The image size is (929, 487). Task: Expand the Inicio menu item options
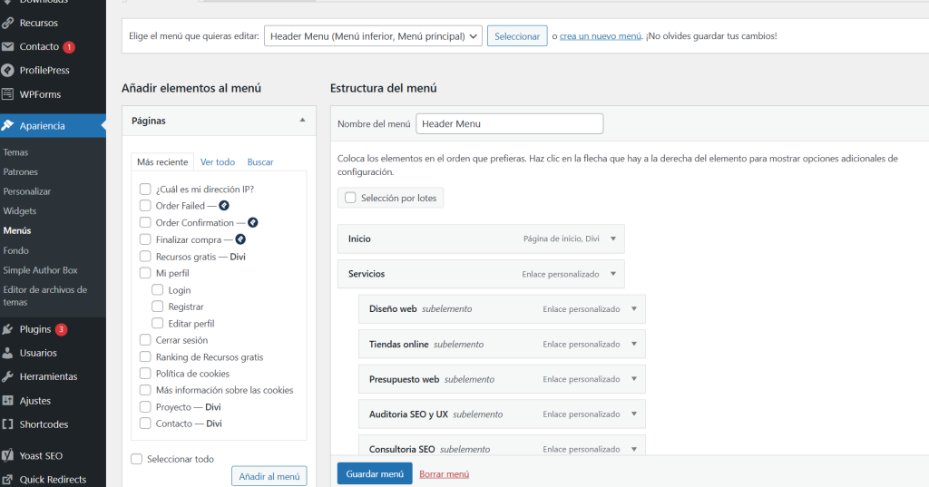coord(613,239)
